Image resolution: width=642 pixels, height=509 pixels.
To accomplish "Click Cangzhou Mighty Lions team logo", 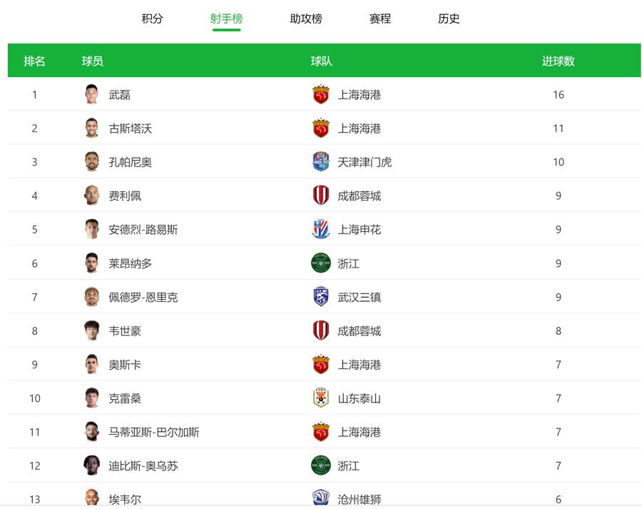I will point(321,498).
